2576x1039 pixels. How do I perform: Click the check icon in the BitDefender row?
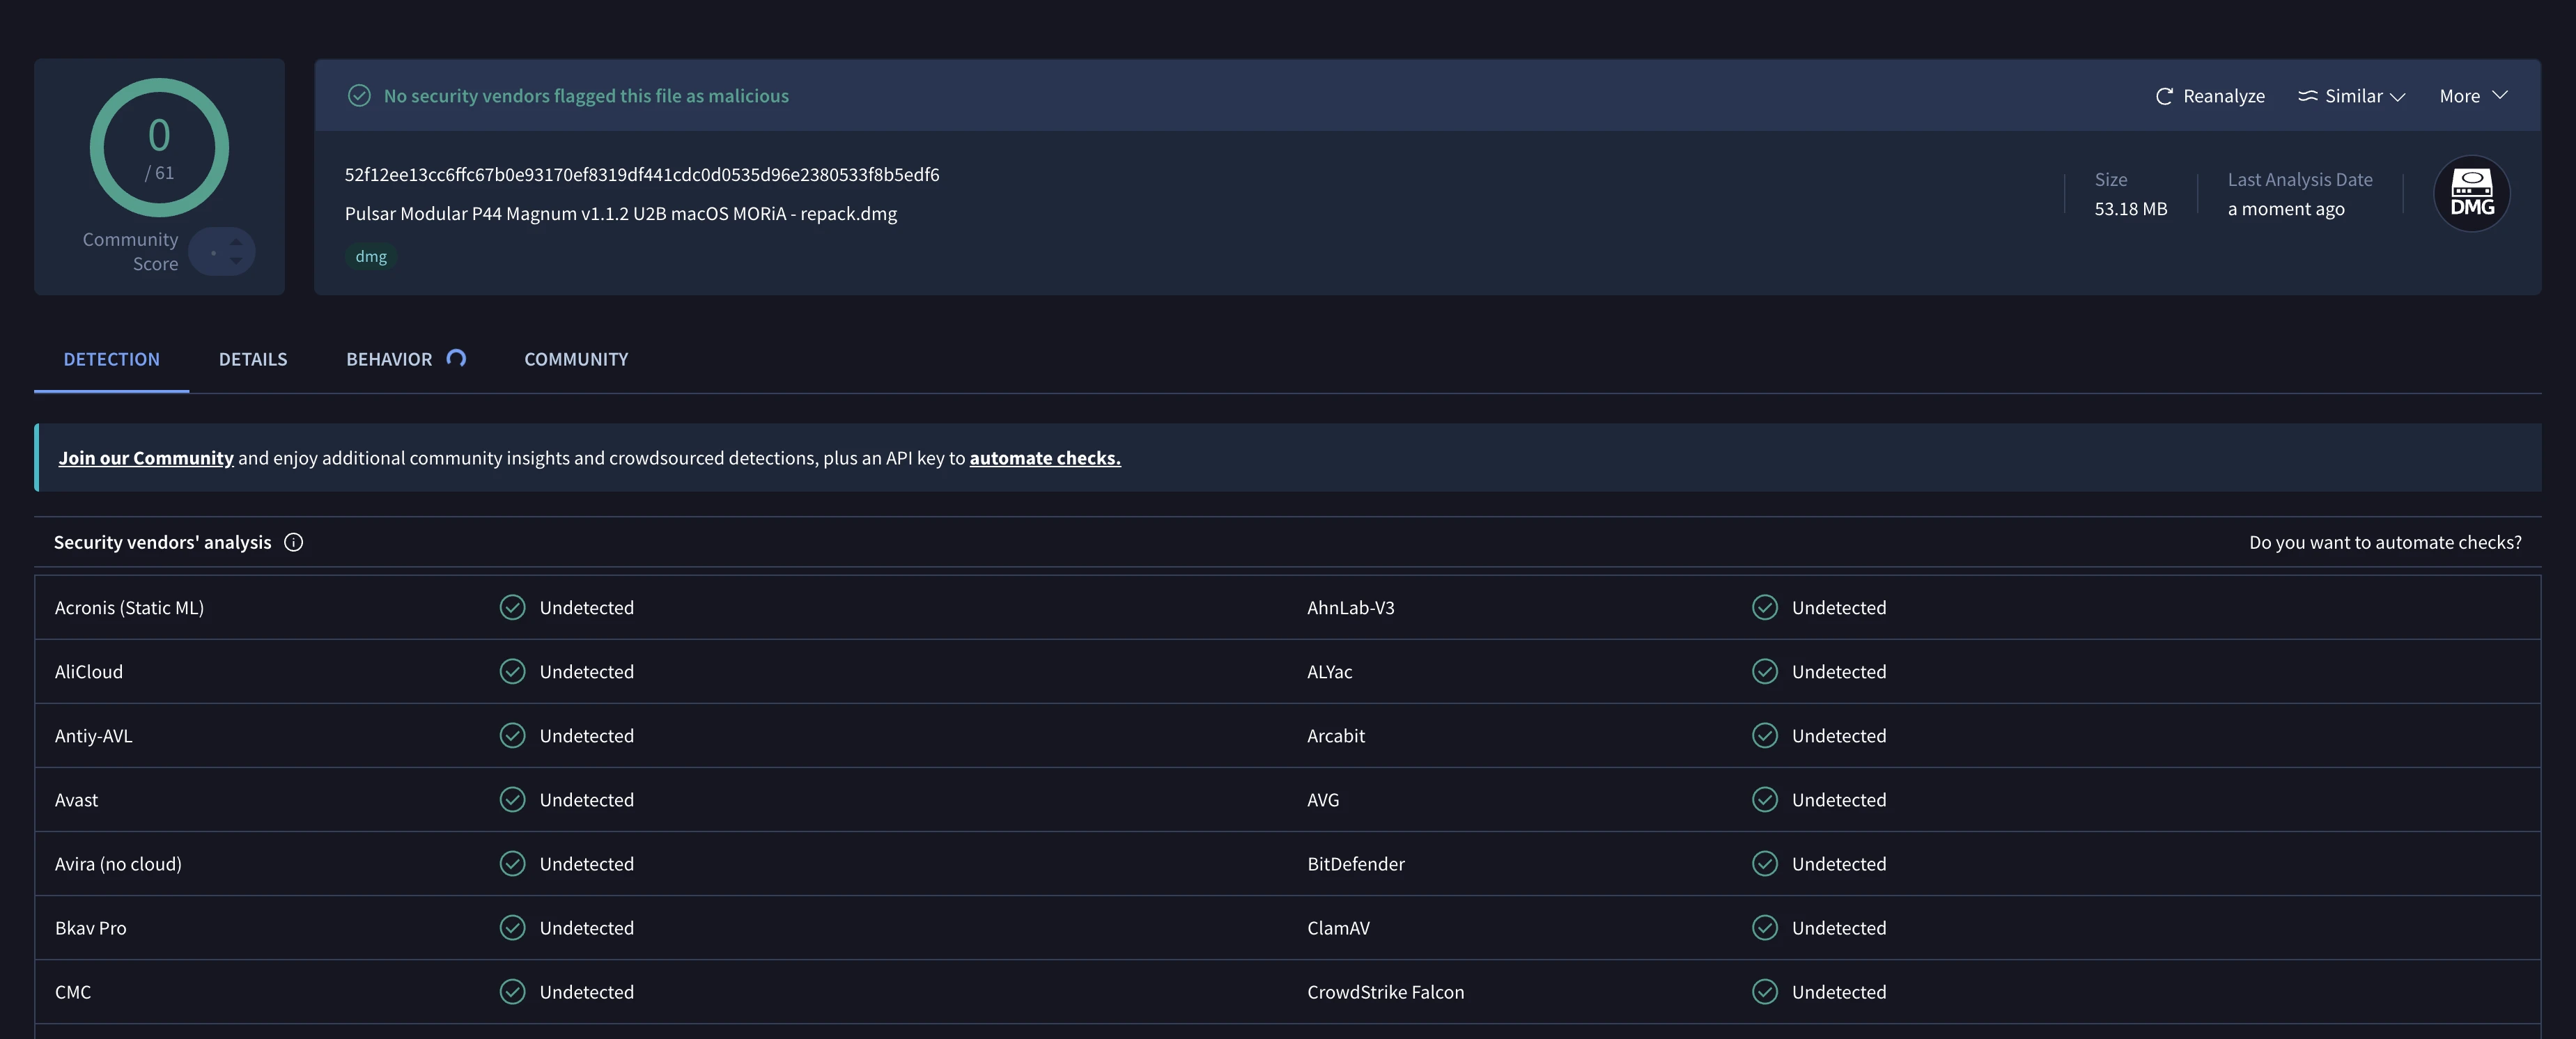coord(1765,863)
